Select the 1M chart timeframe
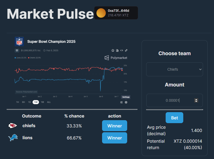 point(42,102)
